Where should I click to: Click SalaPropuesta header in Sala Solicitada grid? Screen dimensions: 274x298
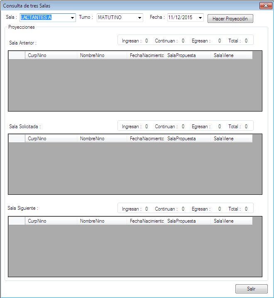tap(187, 139)
